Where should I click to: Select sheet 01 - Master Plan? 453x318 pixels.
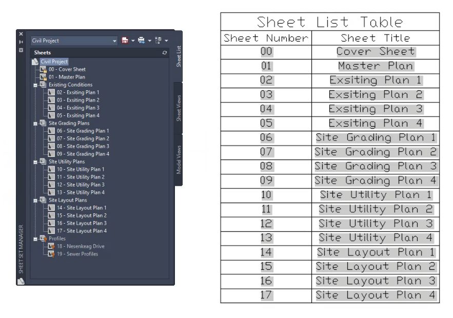(x=67, y=77)
